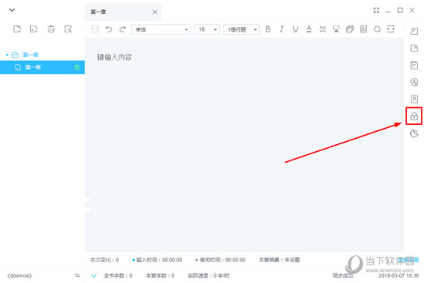Click the paragraph spacing icon
The image size is (424, 283).
322,29
